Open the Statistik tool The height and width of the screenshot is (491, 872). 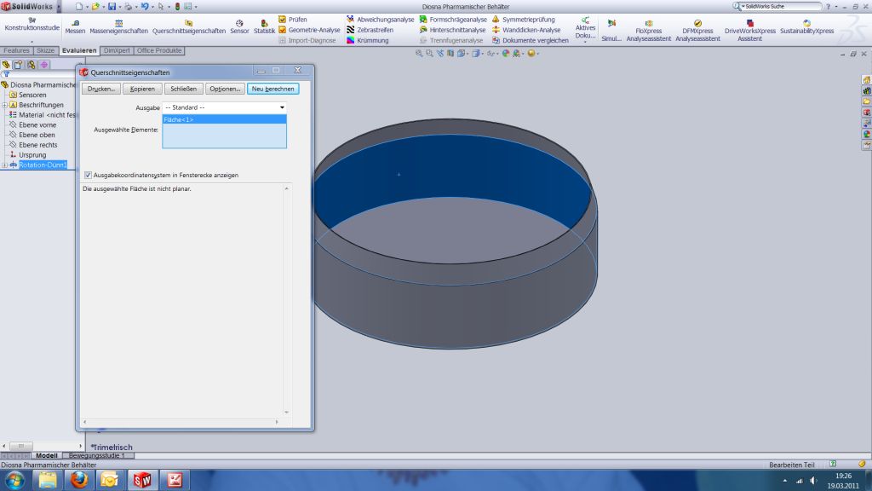point(264,26)
